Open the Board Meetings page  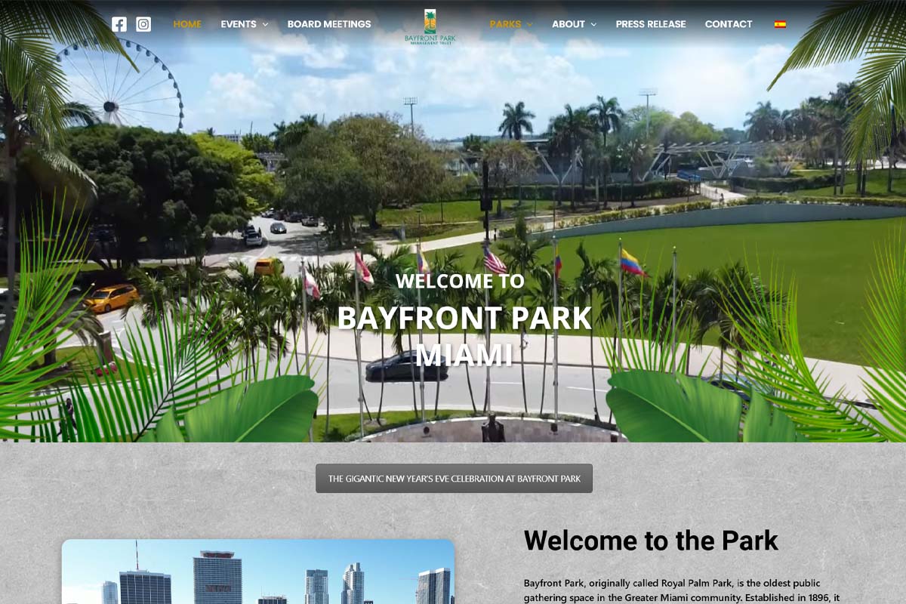[x=329, y=24]
